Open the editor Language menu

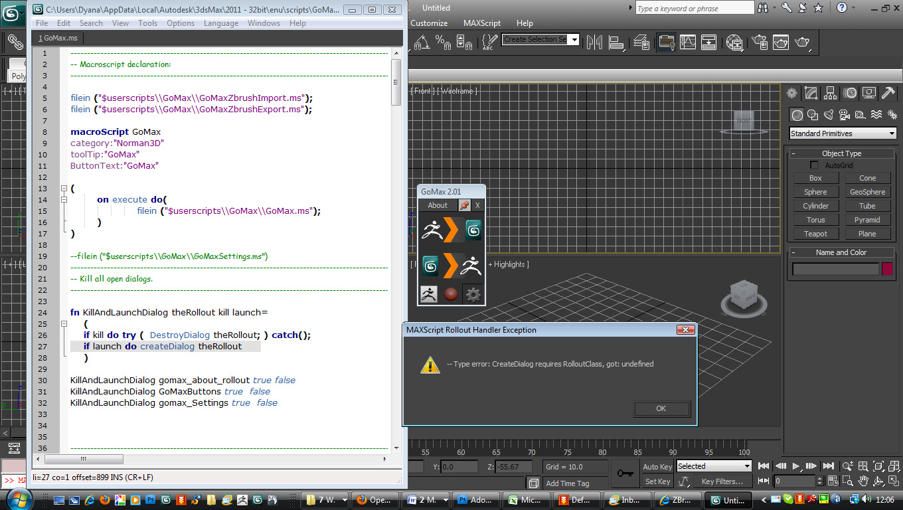[221, 23]
